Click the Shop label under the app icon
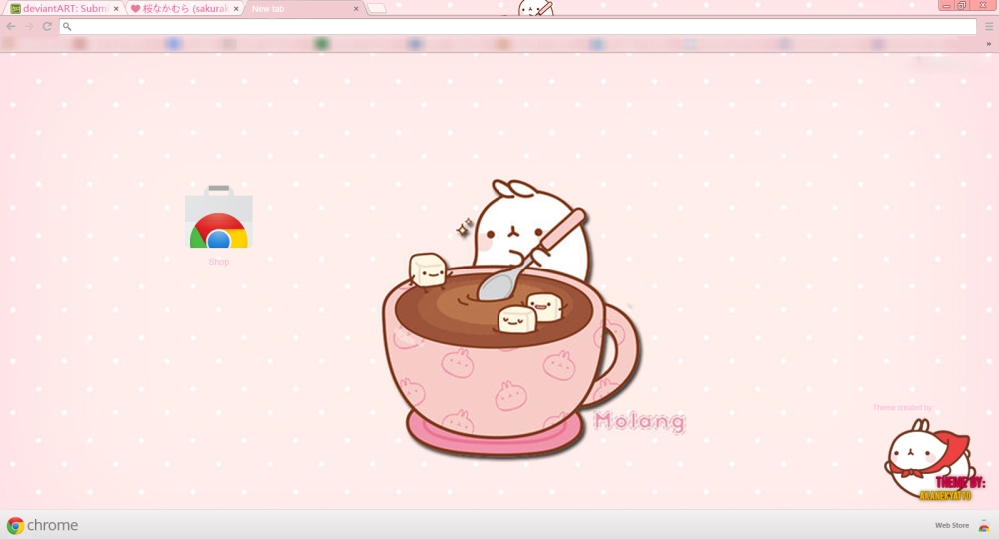Screen dimensions: 999x539 tap(219, 262)
